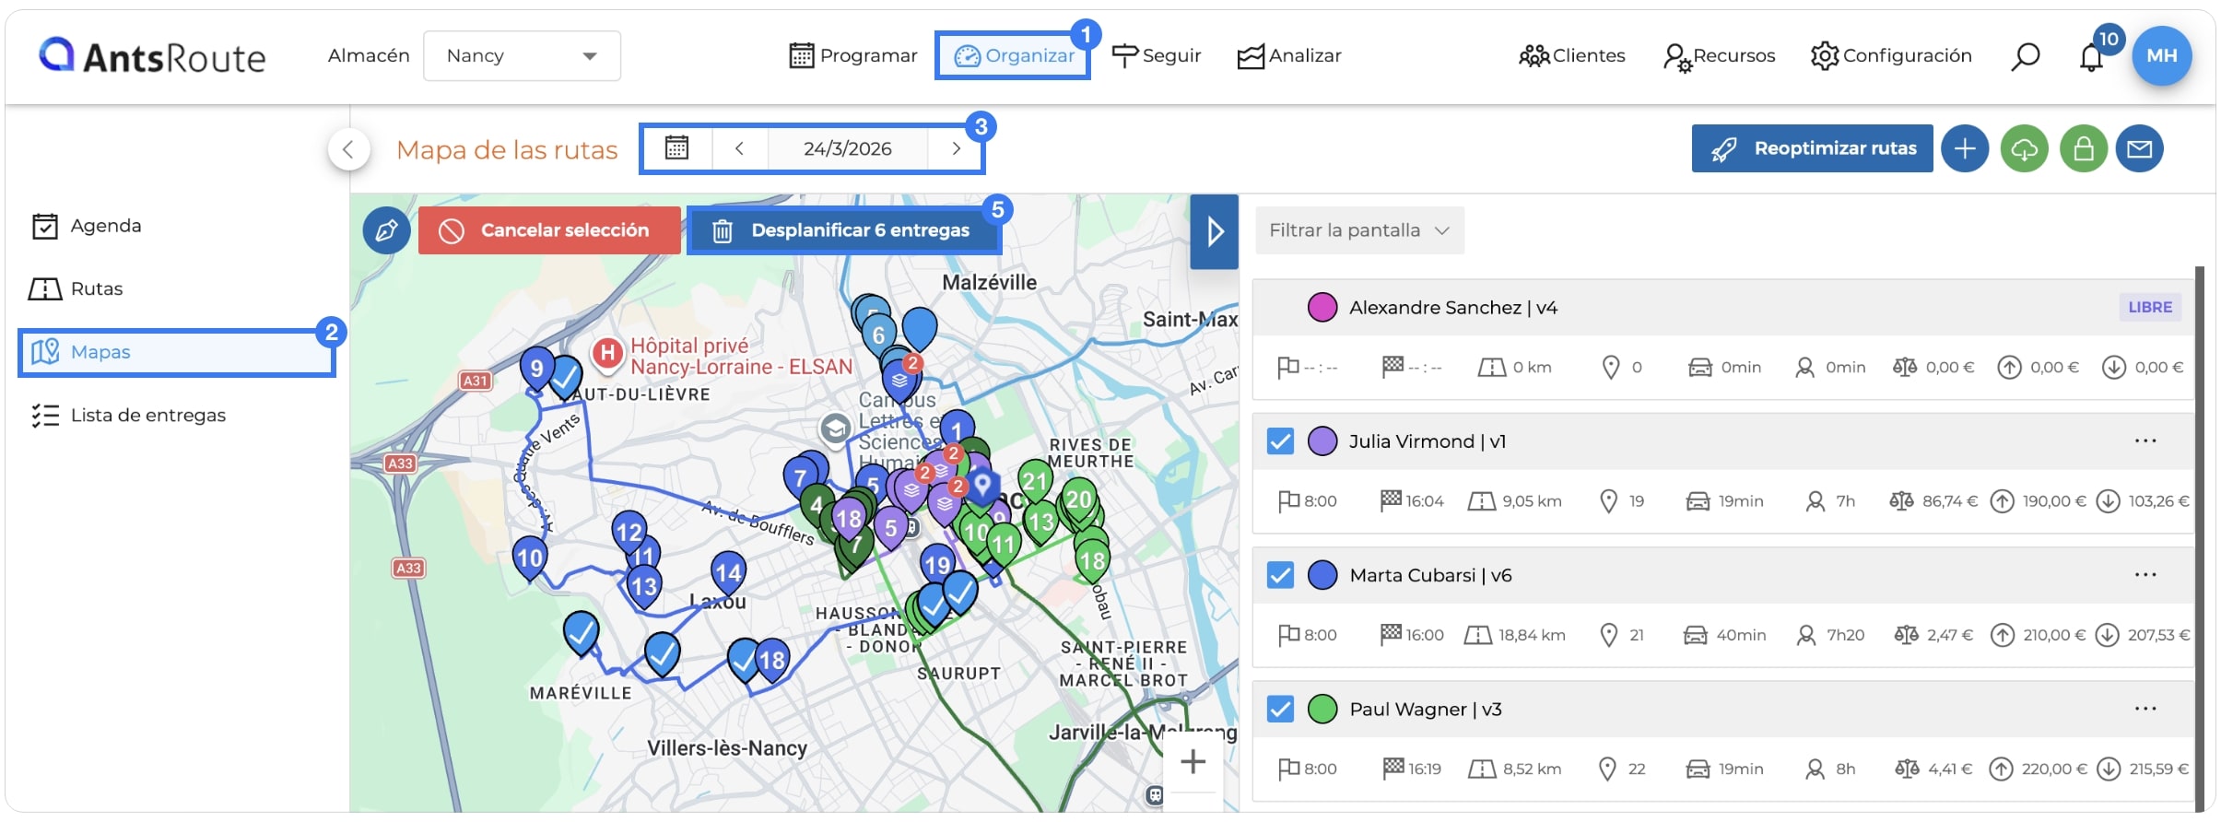Click green map pin number 20
The image size is (2221, 822).
[1078, 499]
